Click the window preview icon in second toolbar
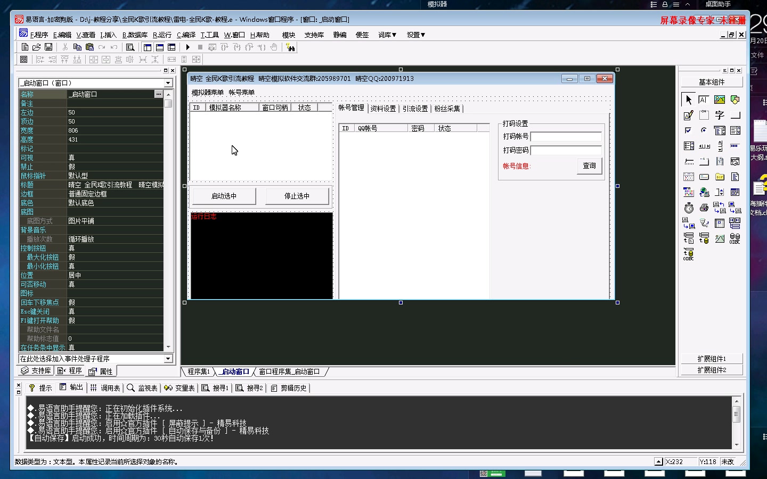 [x=24, y=60]
